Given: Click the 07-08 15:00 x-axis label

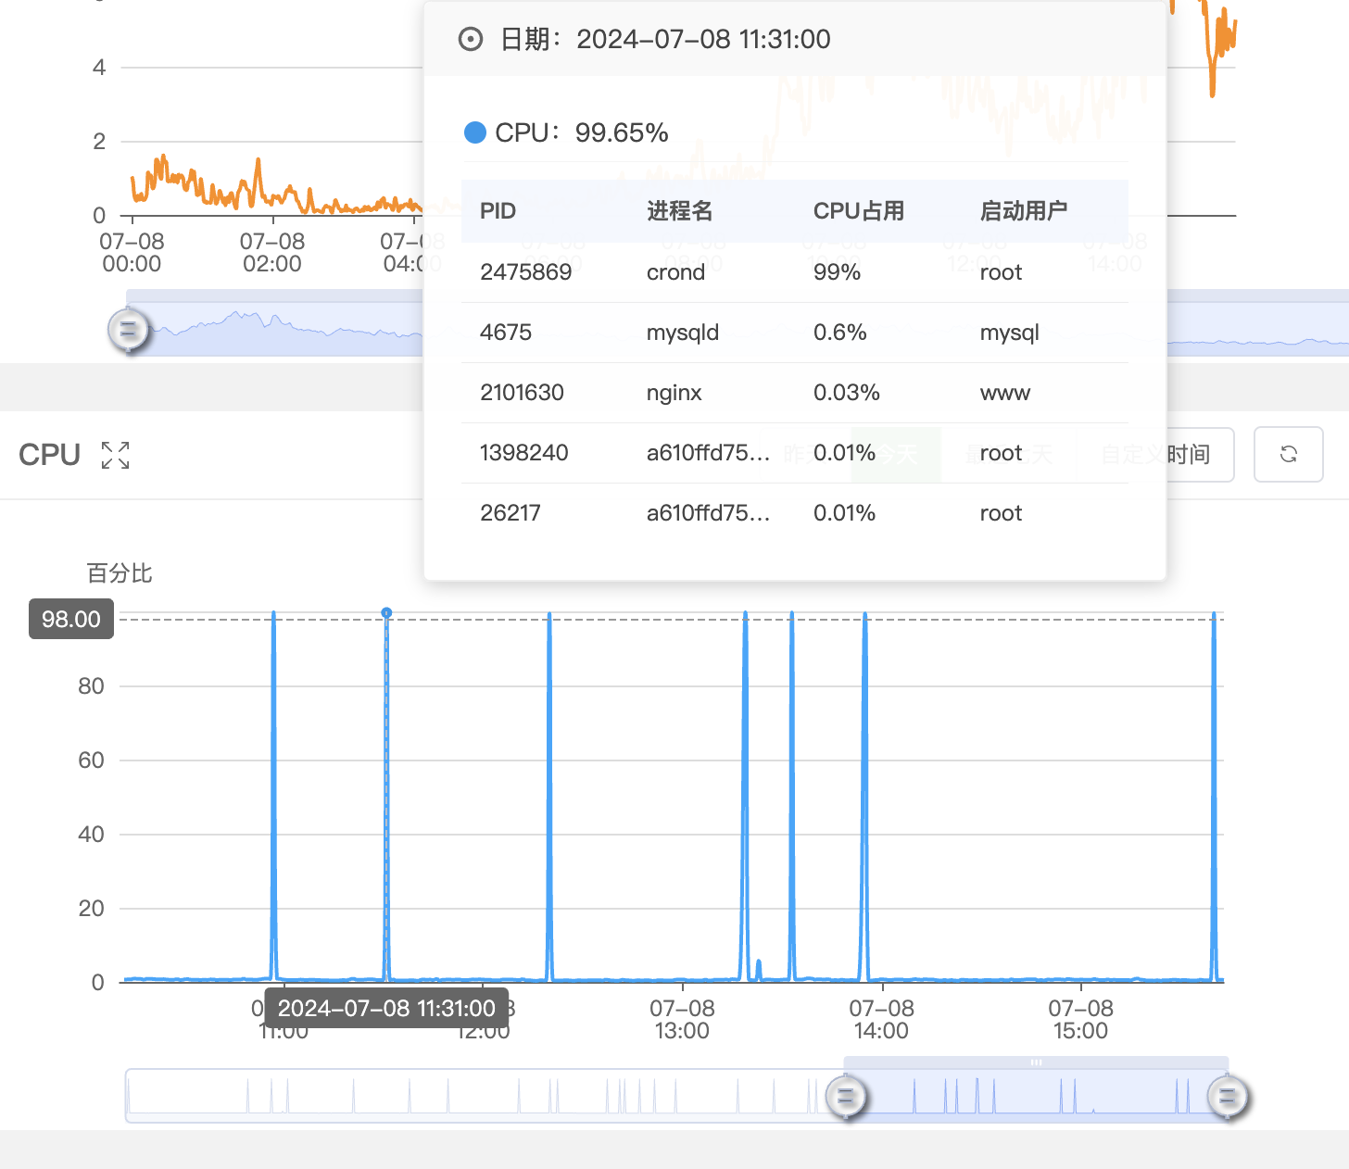Looking at the screenshot, I should pos(1080,1019).
